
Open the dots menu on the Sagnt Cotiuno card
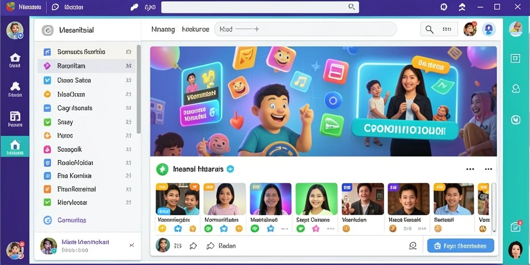click(331, 229)
